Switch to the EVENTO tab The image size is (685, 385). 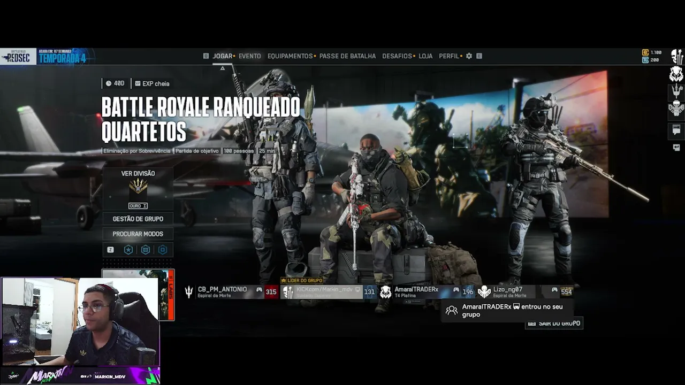coord(249,56)
